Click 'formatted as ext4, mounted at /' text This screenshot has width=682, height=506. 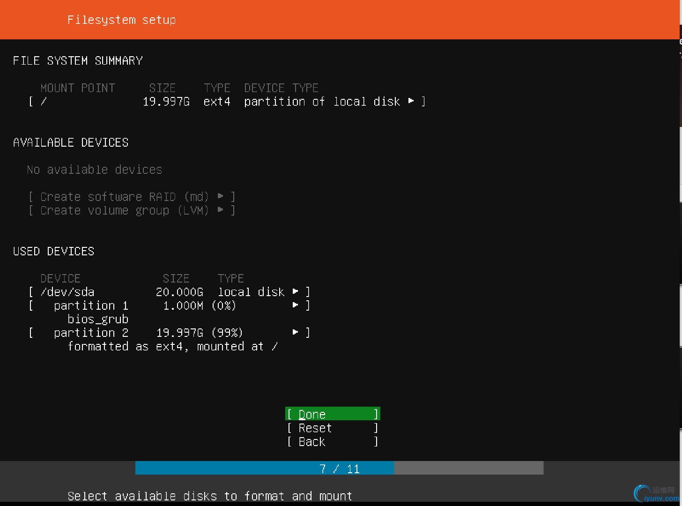point(173,347)
